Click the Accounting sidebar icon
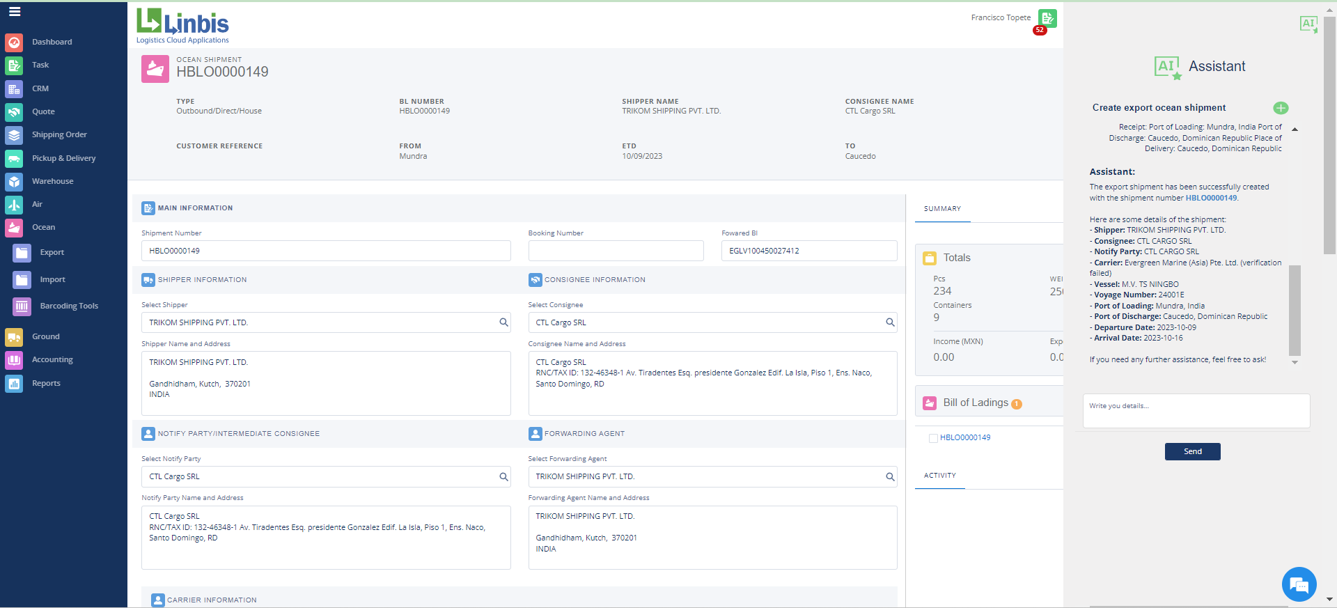This screenshot has width=1337, height=608. tap(14, 360)
